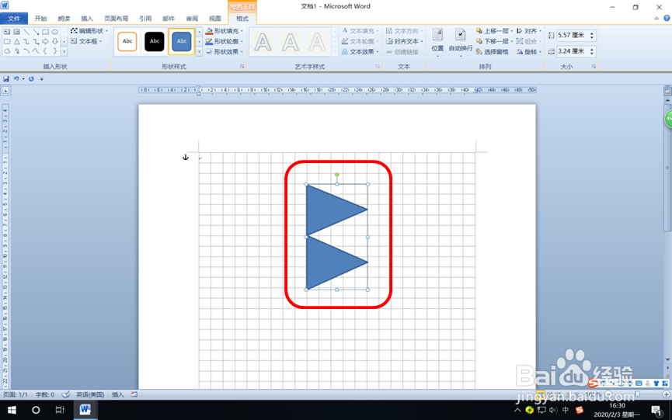Select the freeform scribble shape
672x420 pixels.
(17, 51)
